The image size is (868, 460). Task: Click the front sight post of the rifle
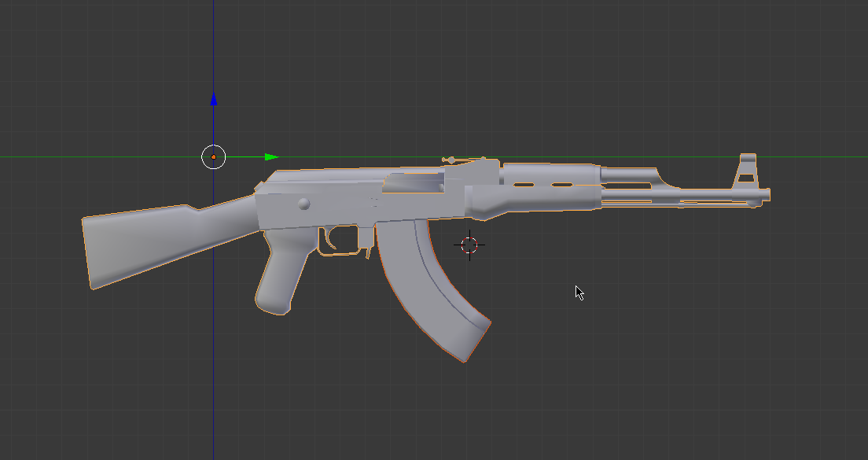point(747,171)
